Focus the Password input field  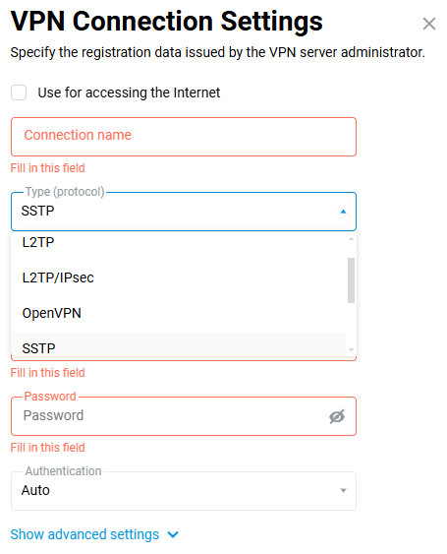click(169, 416)
